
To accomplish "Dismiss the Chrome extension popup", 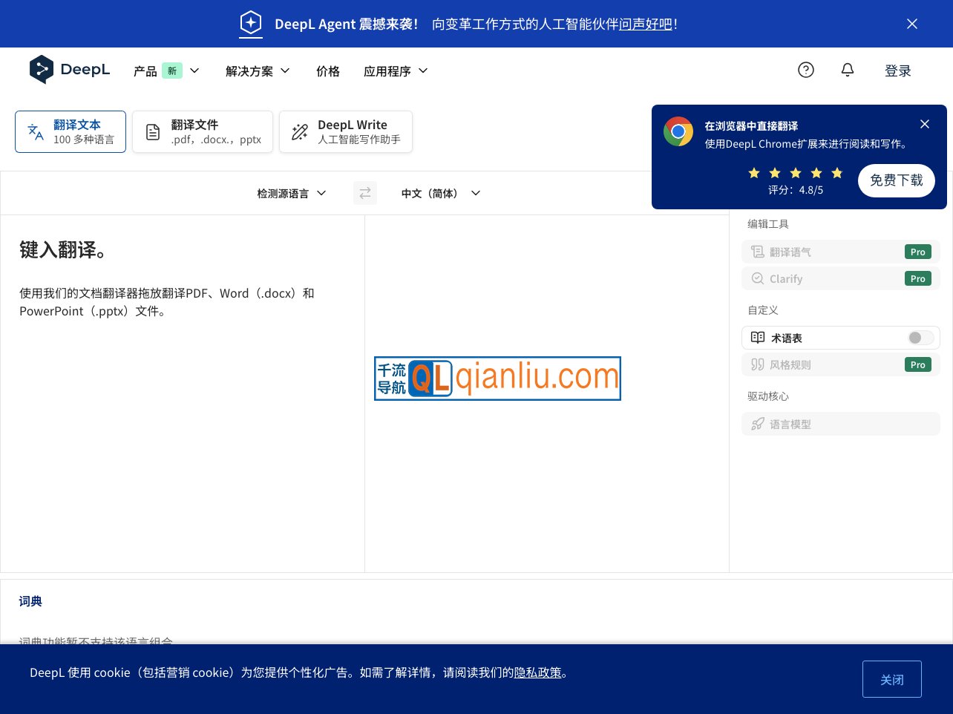I will pos(924,124).
